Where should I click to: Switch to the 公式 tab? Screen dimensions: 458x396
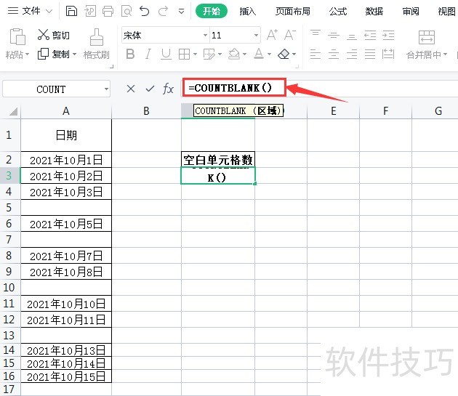[338, 12]
